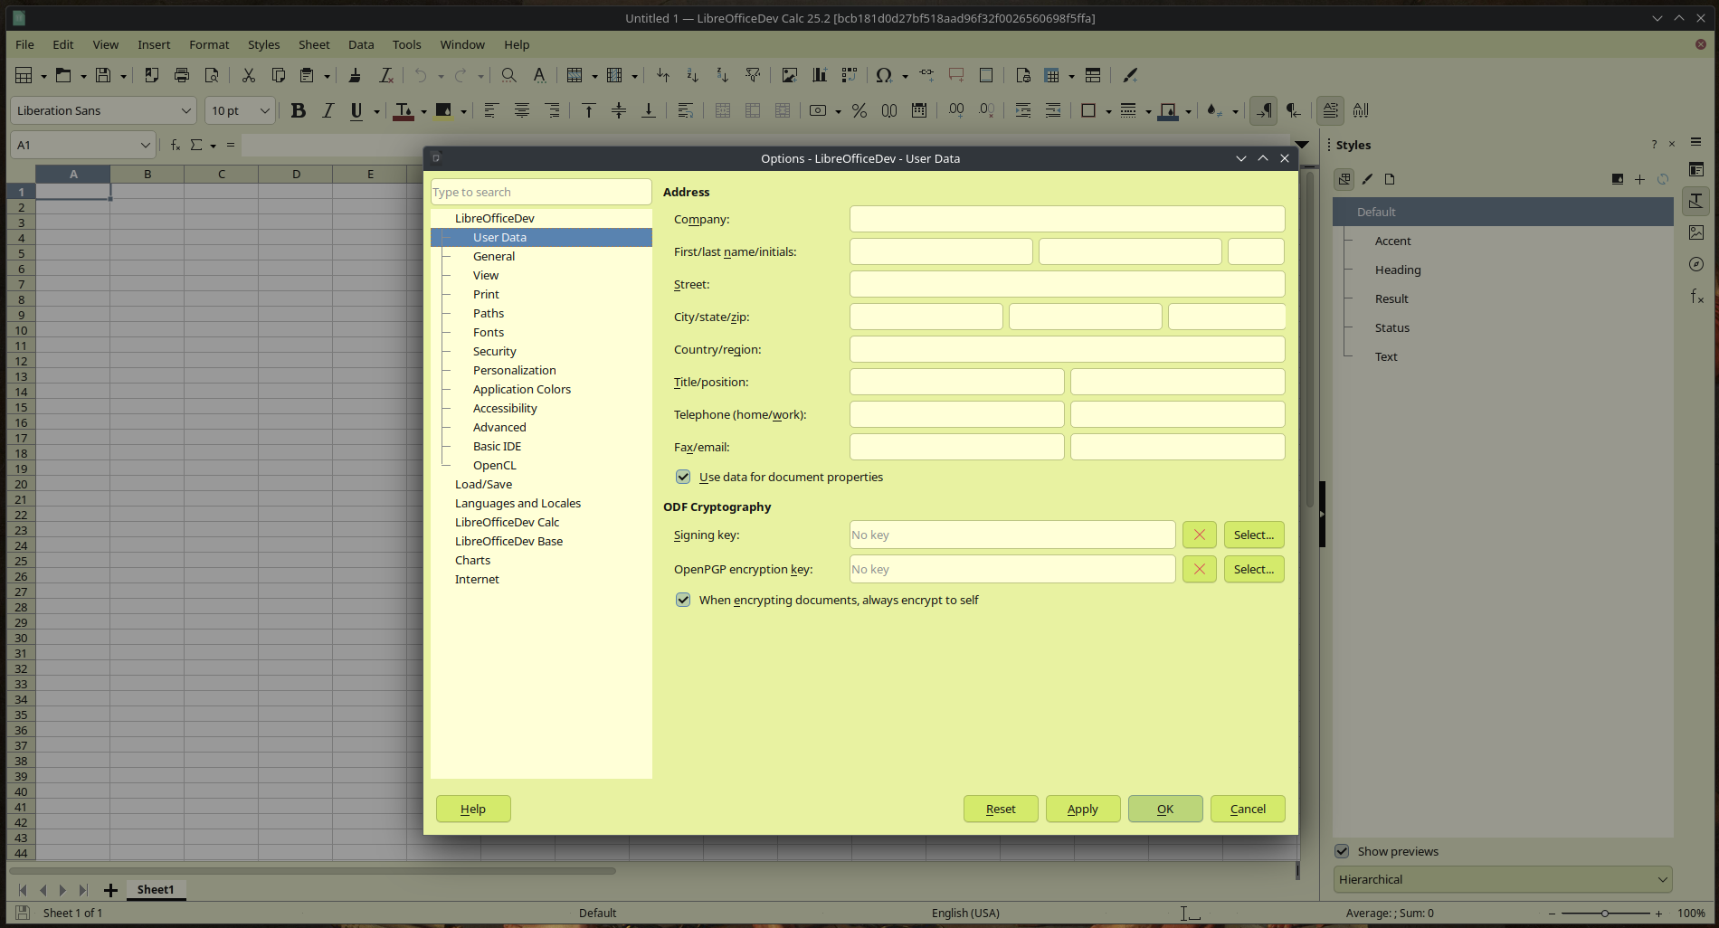Screen dimensions: 1719x928
Task: Click the OK button in Options
Action: coord(1165,809)
